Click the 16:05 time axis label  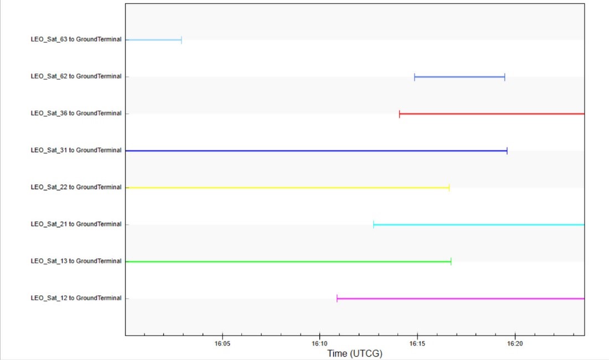point(222,344)
